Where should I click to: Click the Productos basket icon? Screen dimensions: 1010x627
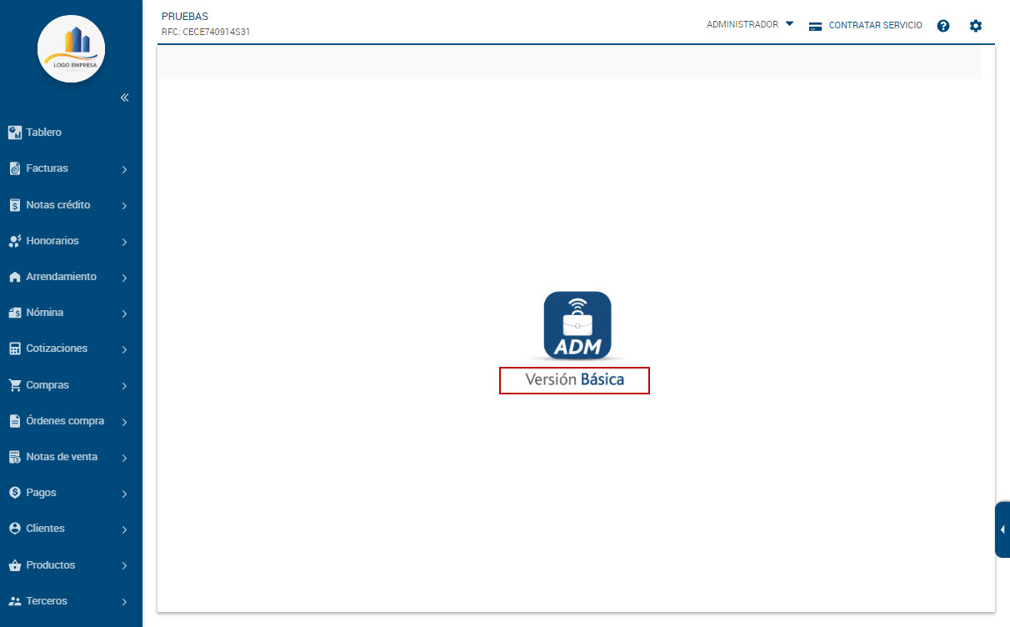coord(14,565)
